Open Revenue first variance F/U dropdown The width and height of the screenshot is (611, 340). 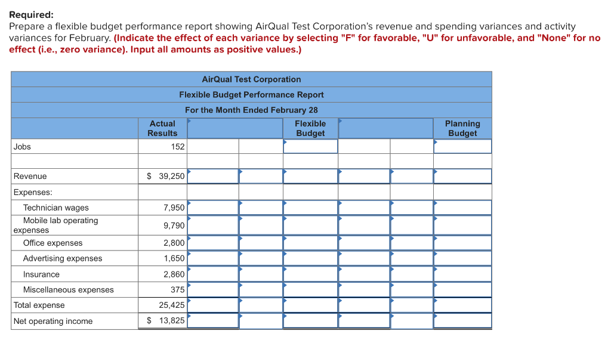coord(261,177)
